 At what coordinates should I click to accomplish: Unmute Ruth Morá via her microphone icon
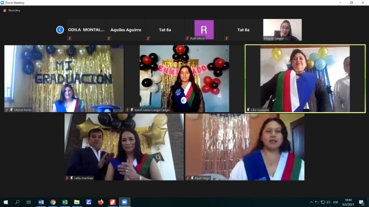(x=187, y=37)
